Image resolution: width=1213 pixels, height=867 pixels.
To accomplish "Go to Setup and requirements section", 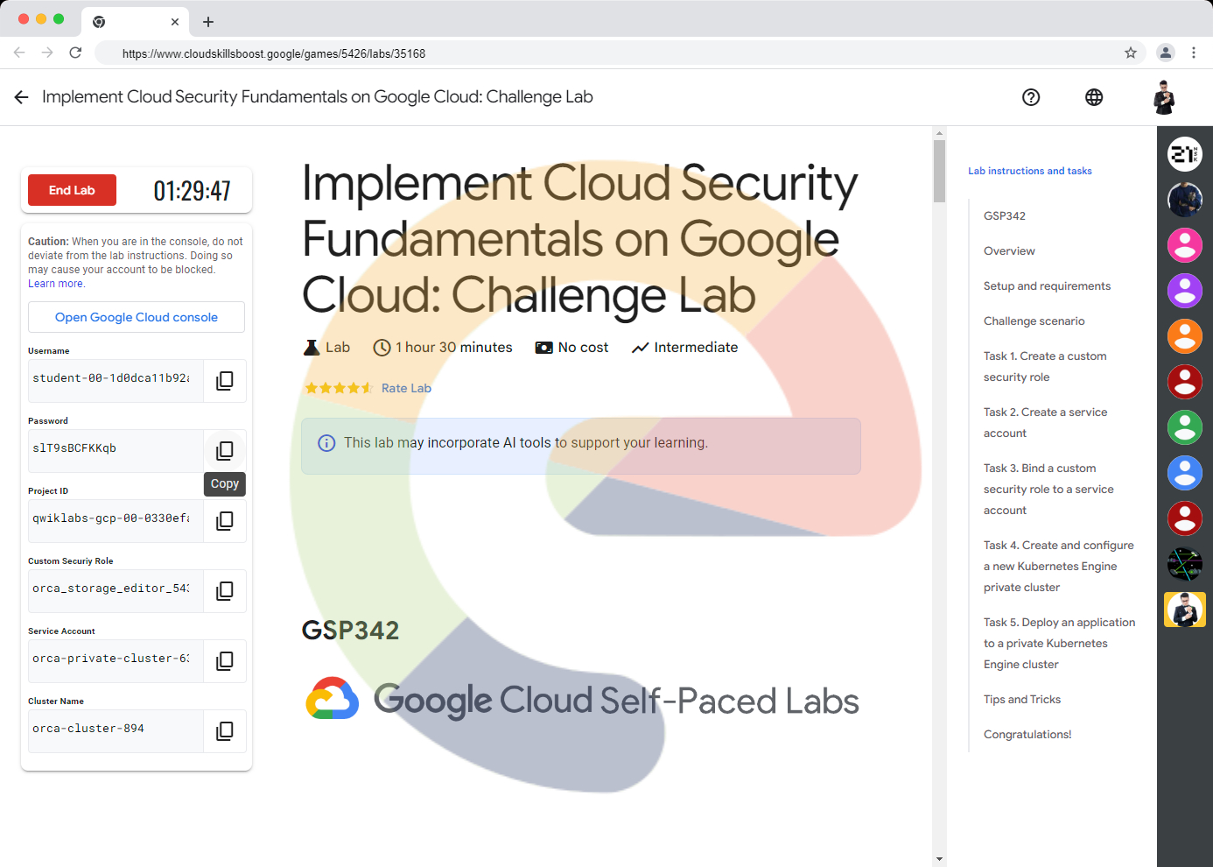I will point(1047,286).
